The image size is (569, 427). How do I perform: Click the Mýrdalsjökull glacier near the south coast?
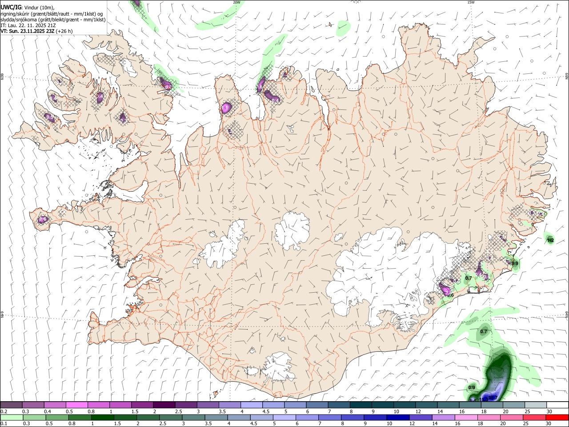tap(278, 367)
